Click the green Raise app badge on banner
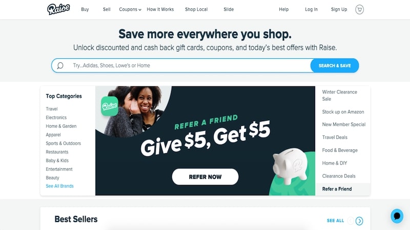This screenshot has width=410, height=230. pos(110,106)
